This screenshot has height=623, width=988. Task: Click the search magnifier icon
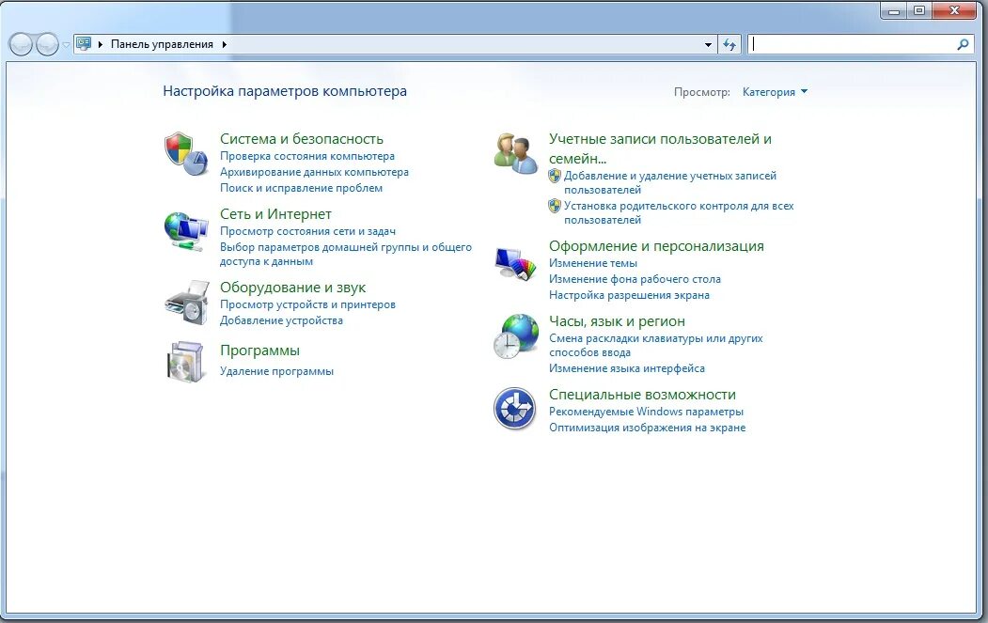[x=963, y=44]
